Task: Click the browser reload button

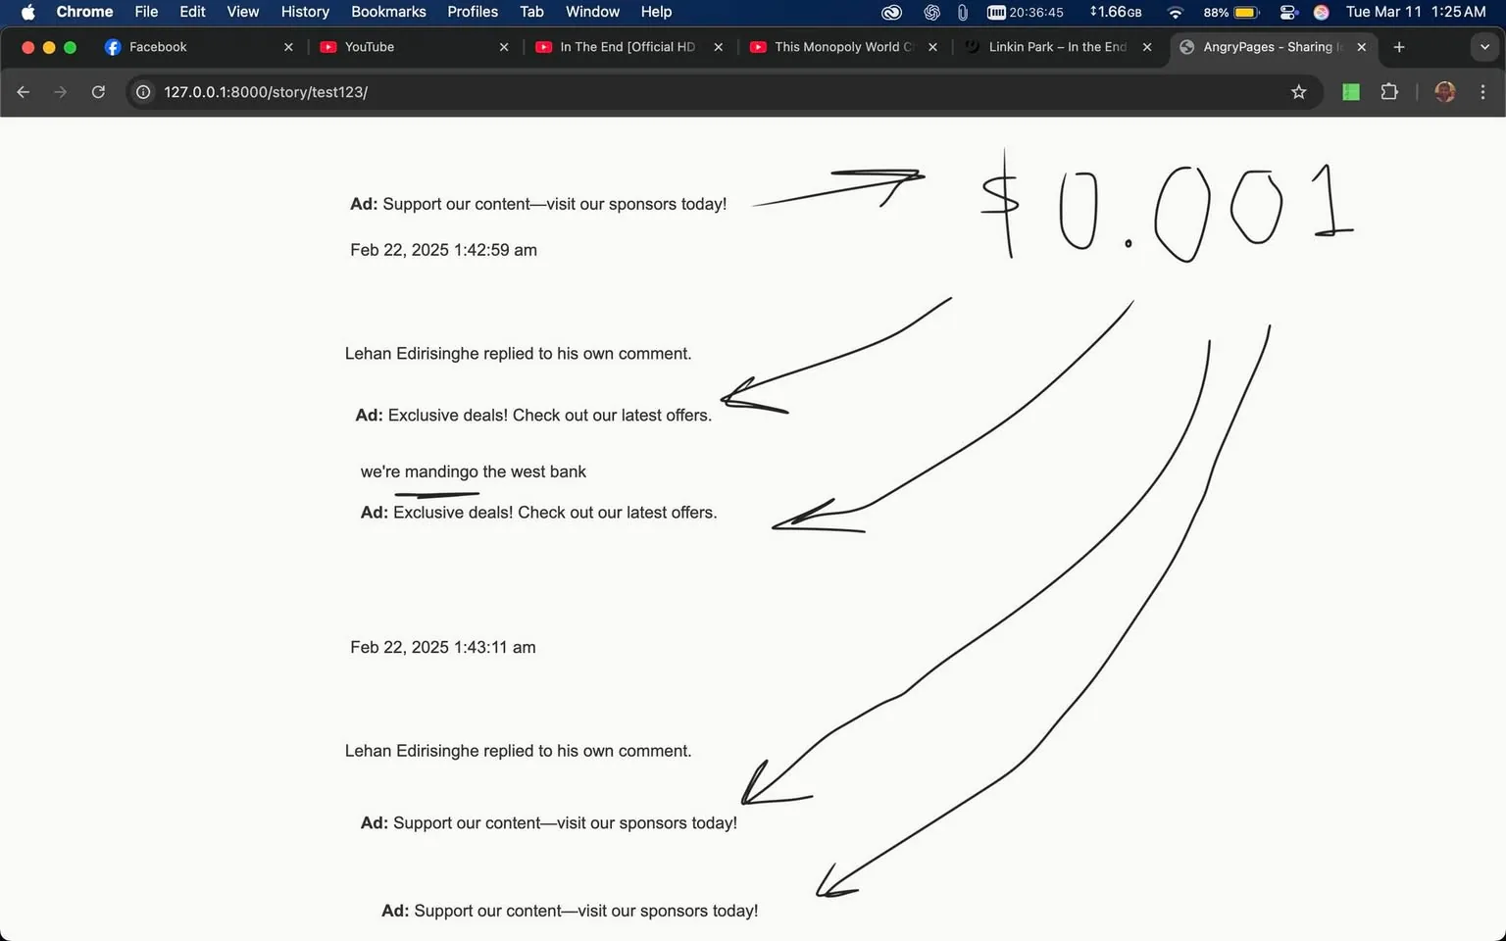Action: coord(98,92)
